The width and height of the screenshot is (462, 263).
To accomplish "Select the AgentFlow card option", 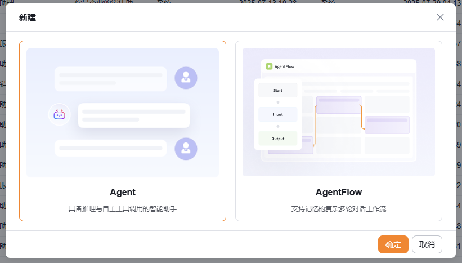I will point(338,131).
